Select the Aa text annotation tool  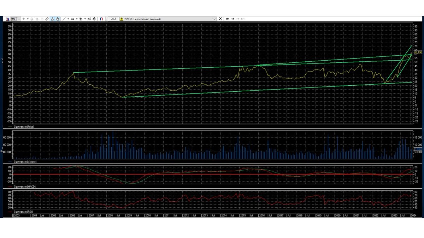point(72,19)
